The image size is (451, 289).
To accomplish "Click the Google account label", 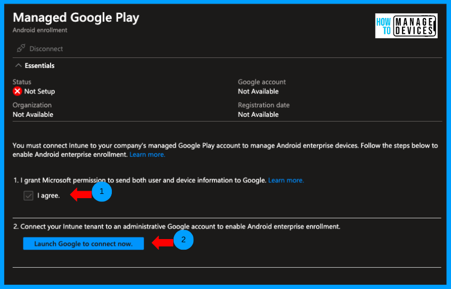I will pyautogui.click(x=262, y=82).
